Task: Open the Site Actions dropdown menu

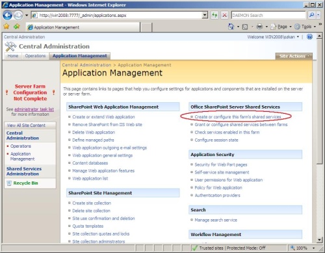Action: [294, 56]
